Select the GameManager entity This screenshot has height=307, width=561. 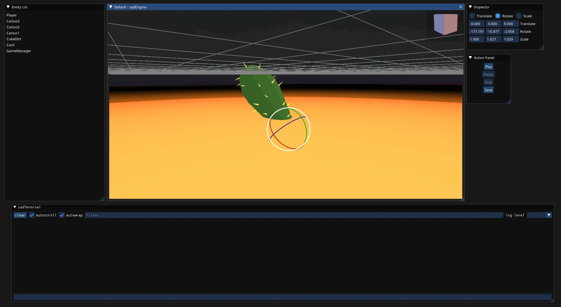(x=19, y=51)
